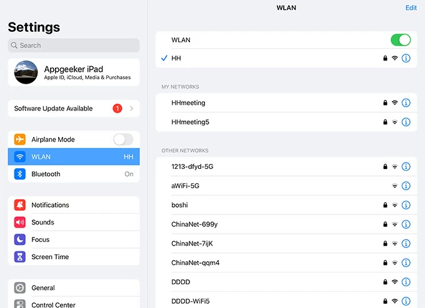Tap the purple Focus moon icon
This screenshot has height=308, width=425.
point(20,239)
